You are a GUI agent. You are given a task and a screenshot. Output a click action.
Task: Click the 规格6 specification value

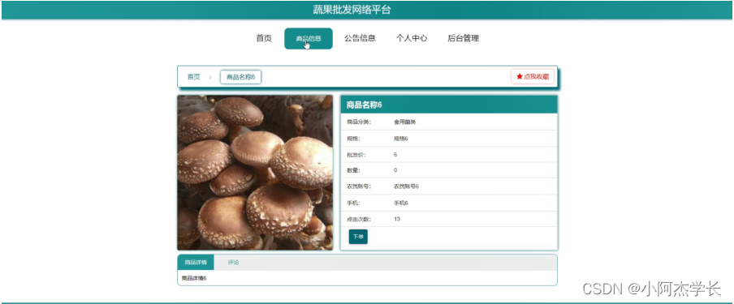(x=401, y=139)
